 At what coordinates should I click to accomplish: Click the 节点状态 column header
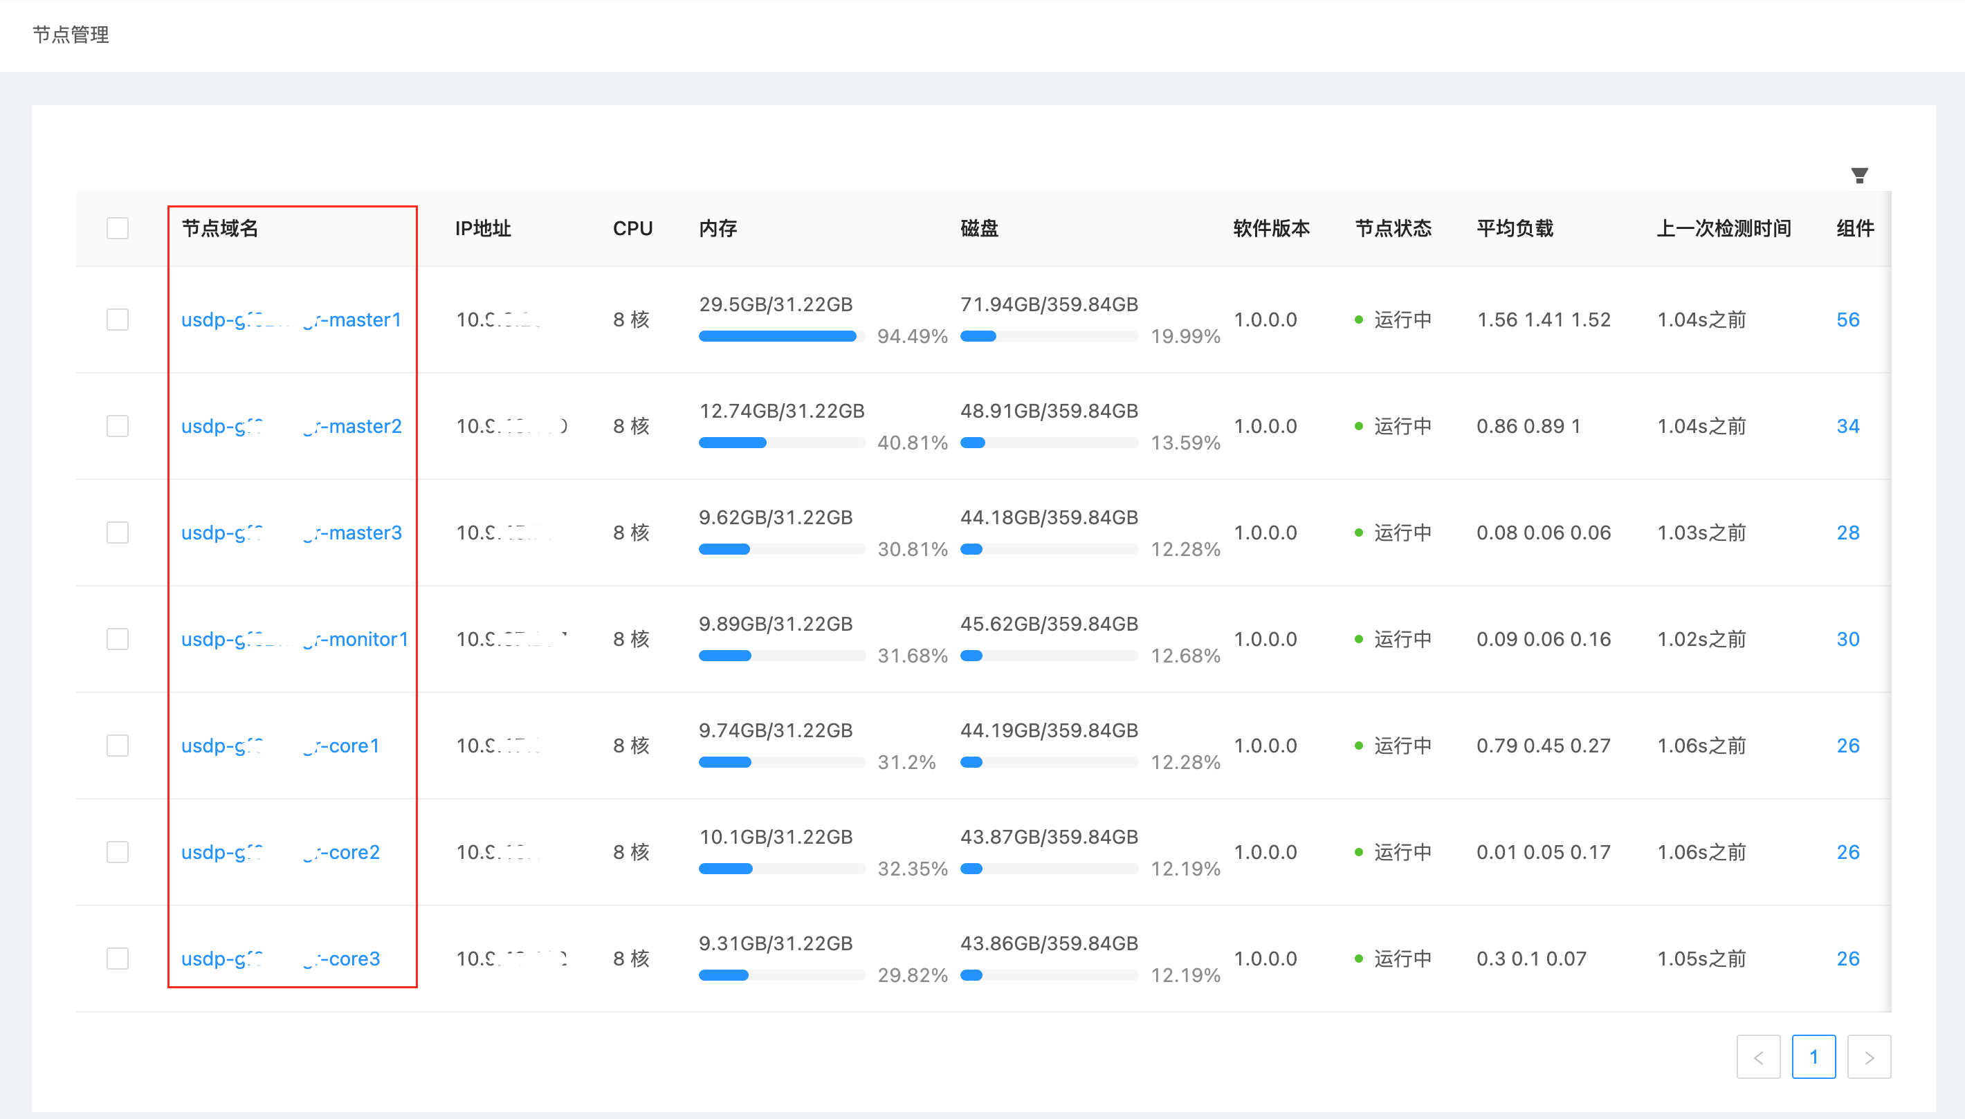click(x=1393, y=228)
